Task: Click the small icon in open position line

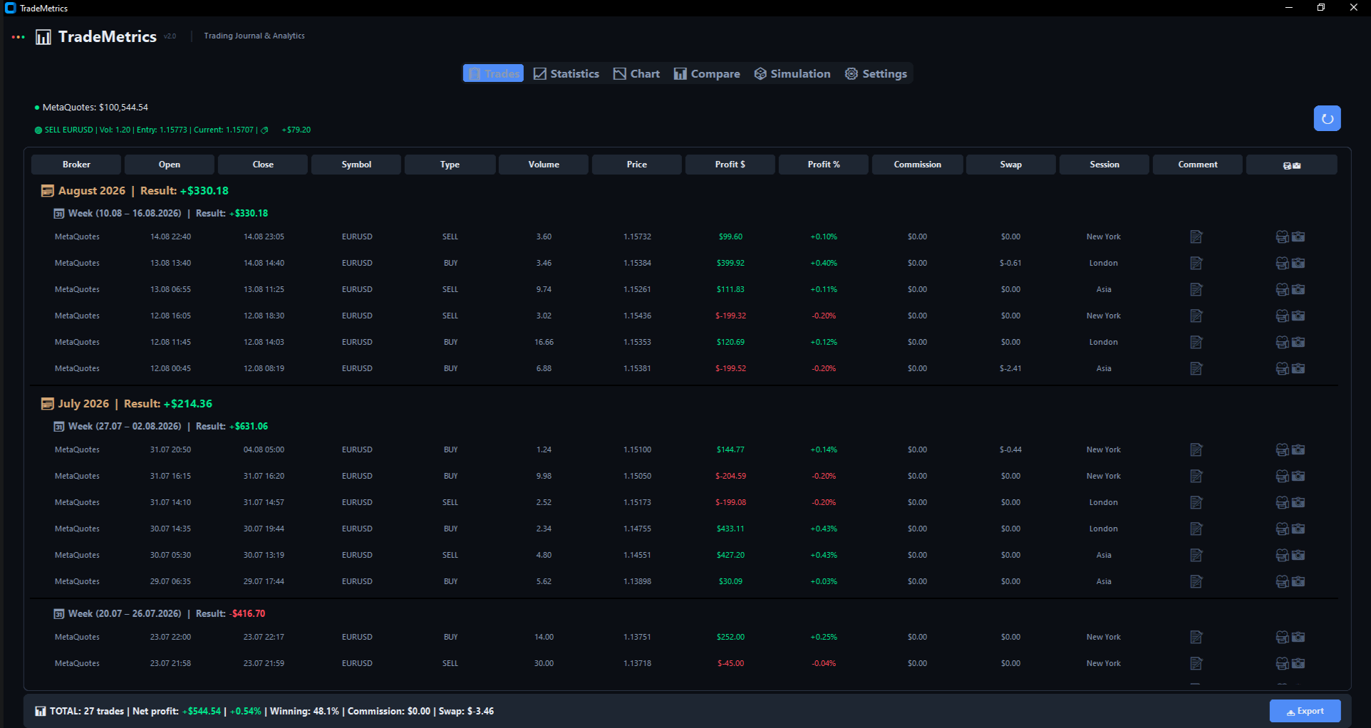Action: 264,130
